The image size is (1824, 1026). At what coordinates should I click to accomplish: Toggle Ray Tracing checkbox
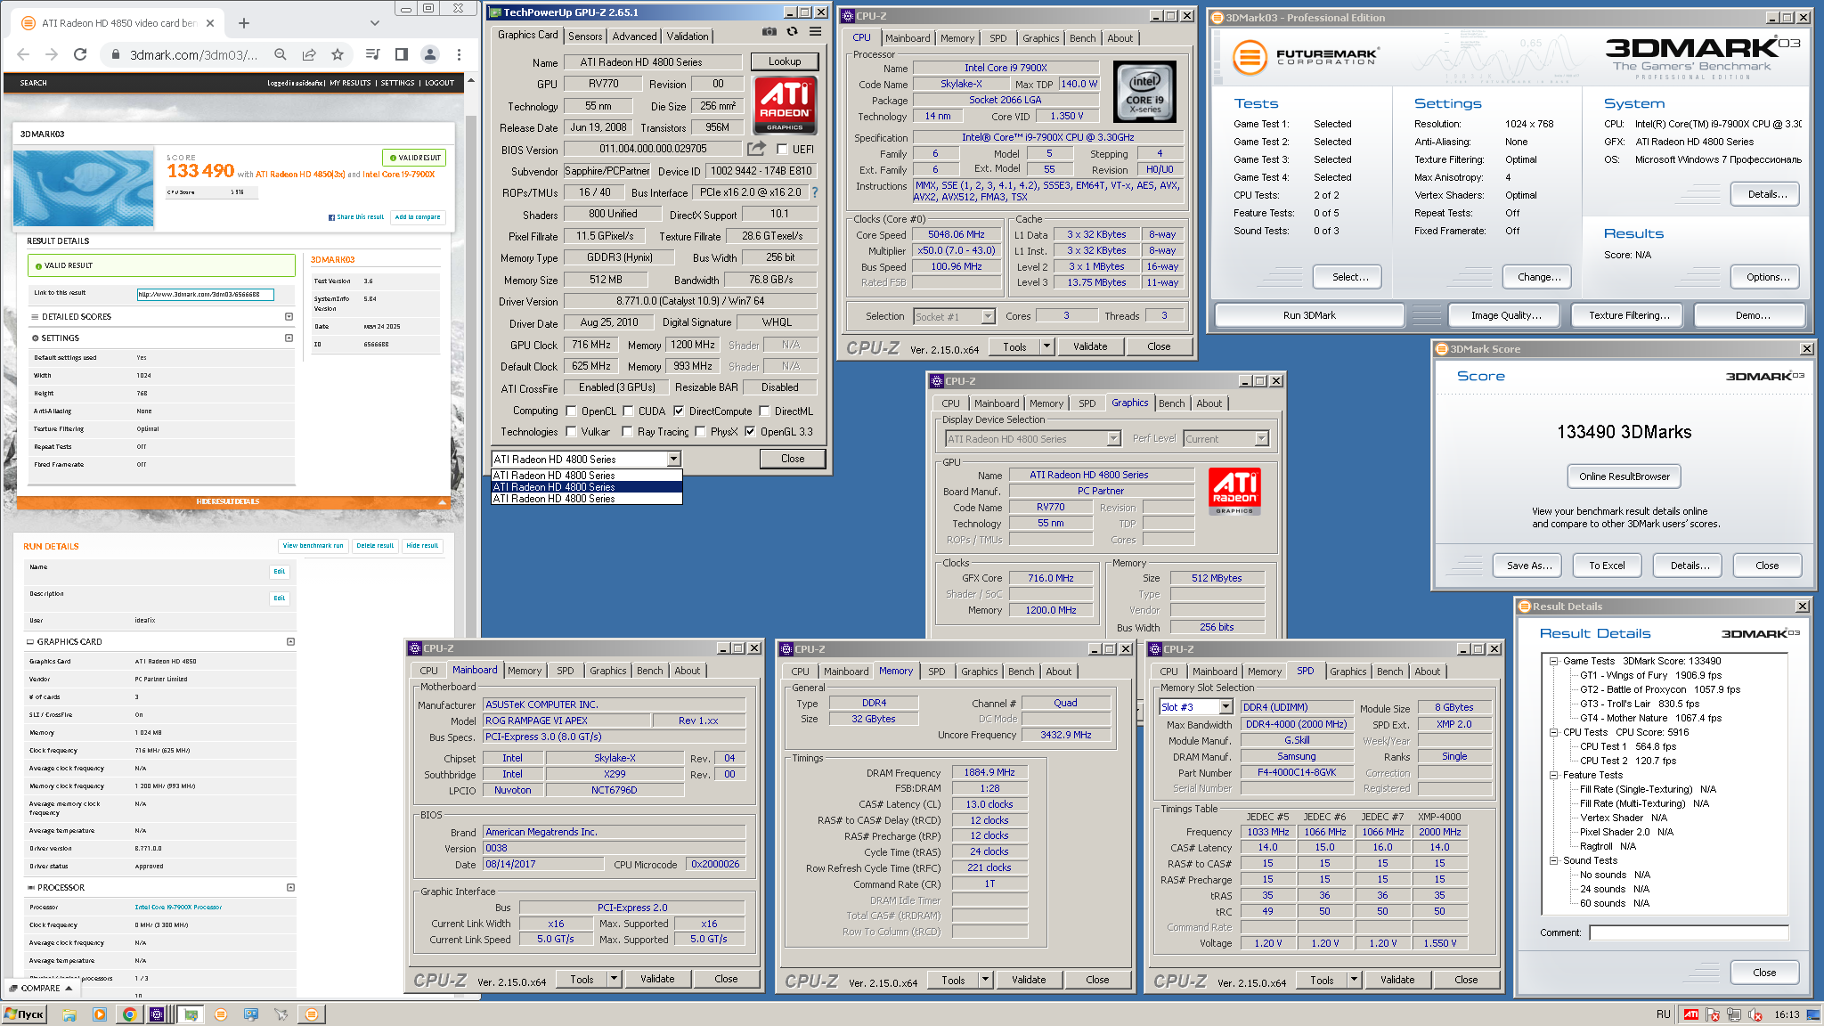pyautogui.click(x=628, y=431)
